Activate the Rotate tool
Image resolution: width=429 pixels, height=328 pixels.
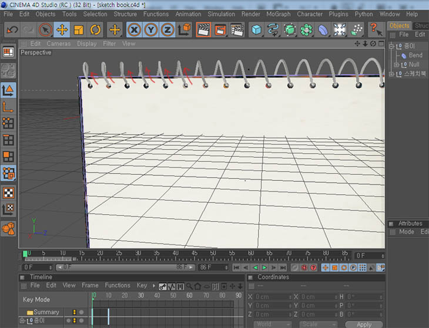pyautogui.click(x=95, y=29)
